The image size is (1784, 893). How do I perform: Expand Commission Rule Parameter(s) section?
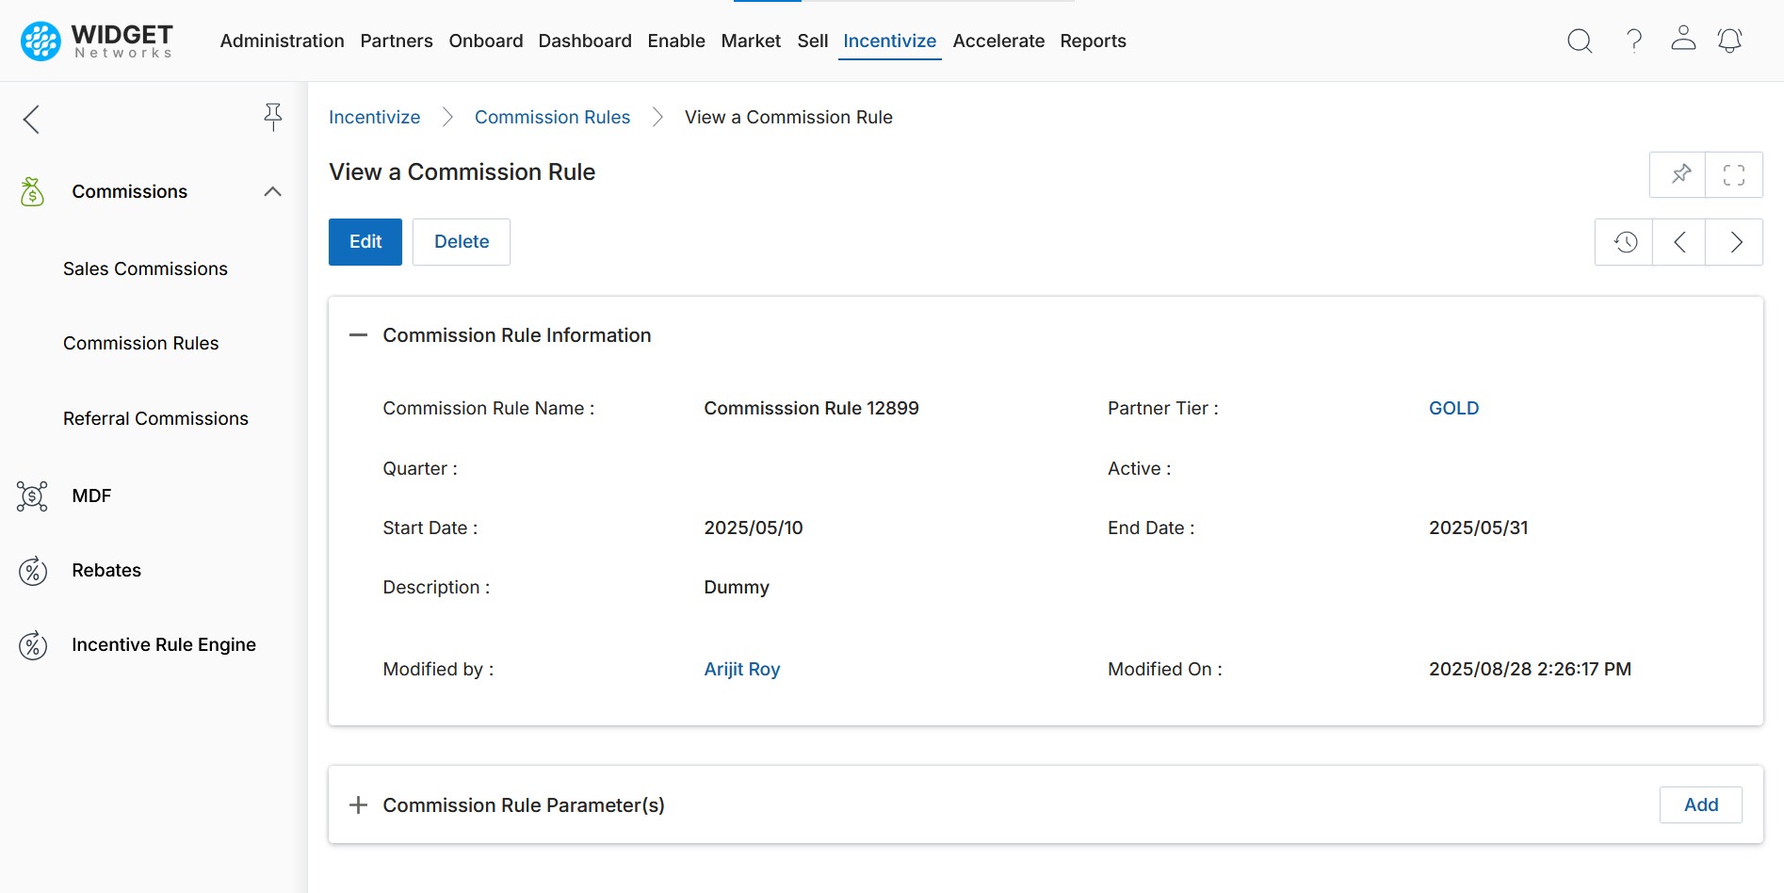coord(358,805)
